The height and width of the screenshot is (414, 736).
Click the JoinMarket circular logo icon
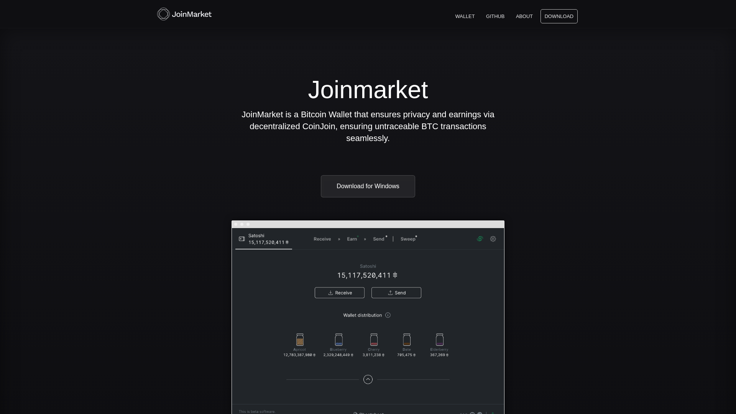(x=163, y=14)
